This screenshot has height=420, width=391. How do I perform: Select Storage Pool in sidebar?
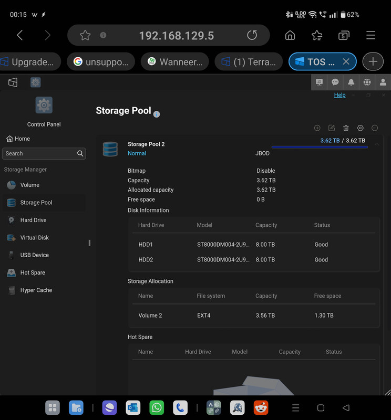44,203
